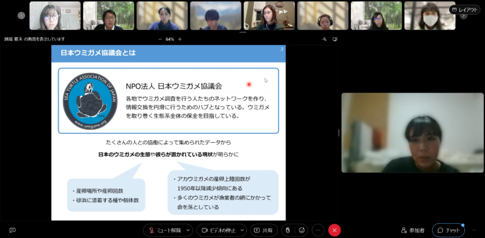Click the text 1950年以降減少傾向にある
The image size is (485, 238).
pyautogui.click(x=210, y=188)
